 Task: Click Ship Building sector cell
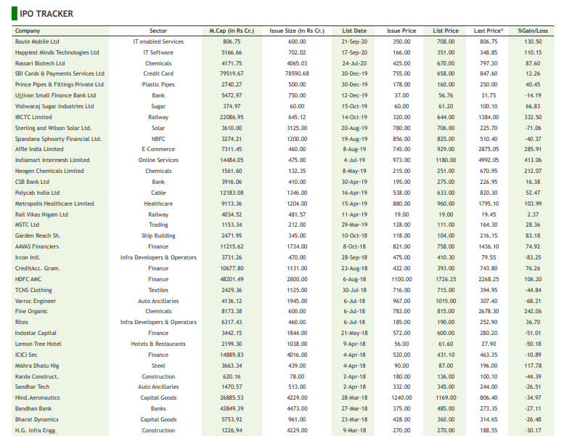tap(158, 235)
